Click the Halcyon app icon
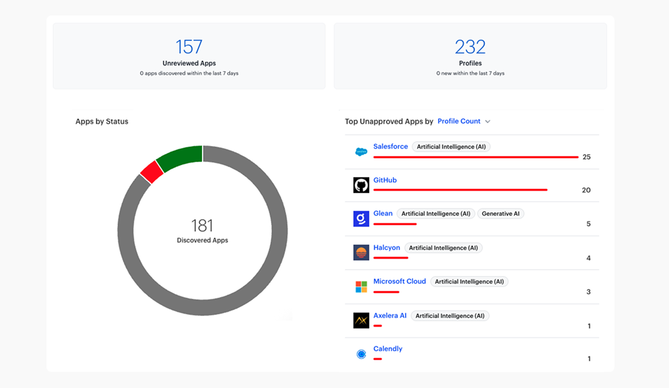This screenshot has width=669, height=388. [x=361, y=252]
